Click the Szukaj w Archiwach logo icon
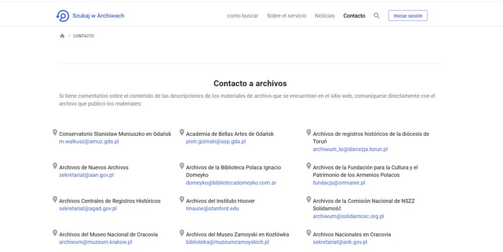 pyautogui.click(x=62, y=16)
